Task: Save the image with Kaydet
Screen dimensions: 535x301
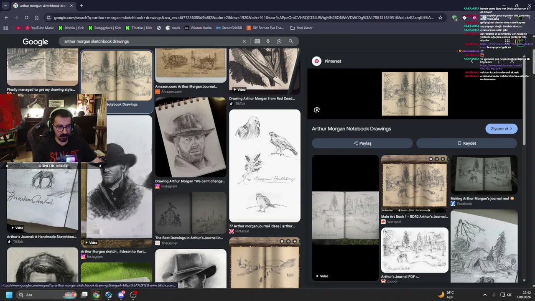Action: point(466,143)
